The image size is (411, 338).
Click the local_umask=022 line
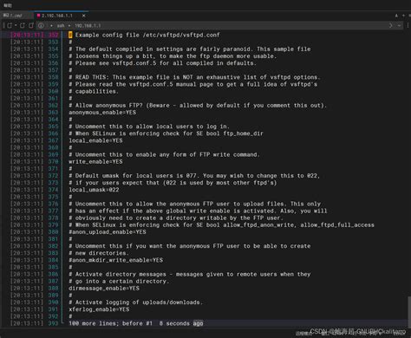(x=94, y=190)
